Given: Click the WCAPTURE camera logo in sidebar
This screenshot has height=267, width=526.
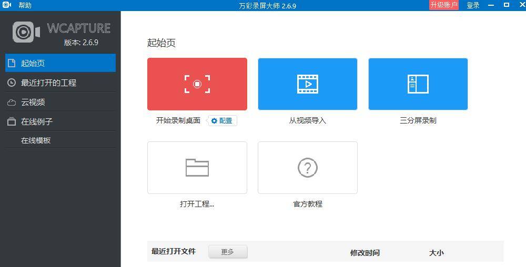Looking at the screenshot, I should pyautogui.click(x=26, y=33).
